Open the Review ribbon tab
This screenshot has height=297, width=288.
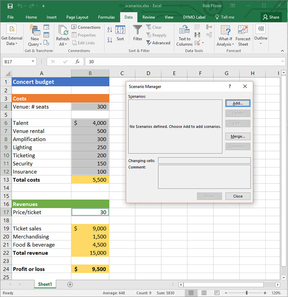coord(148,17)
